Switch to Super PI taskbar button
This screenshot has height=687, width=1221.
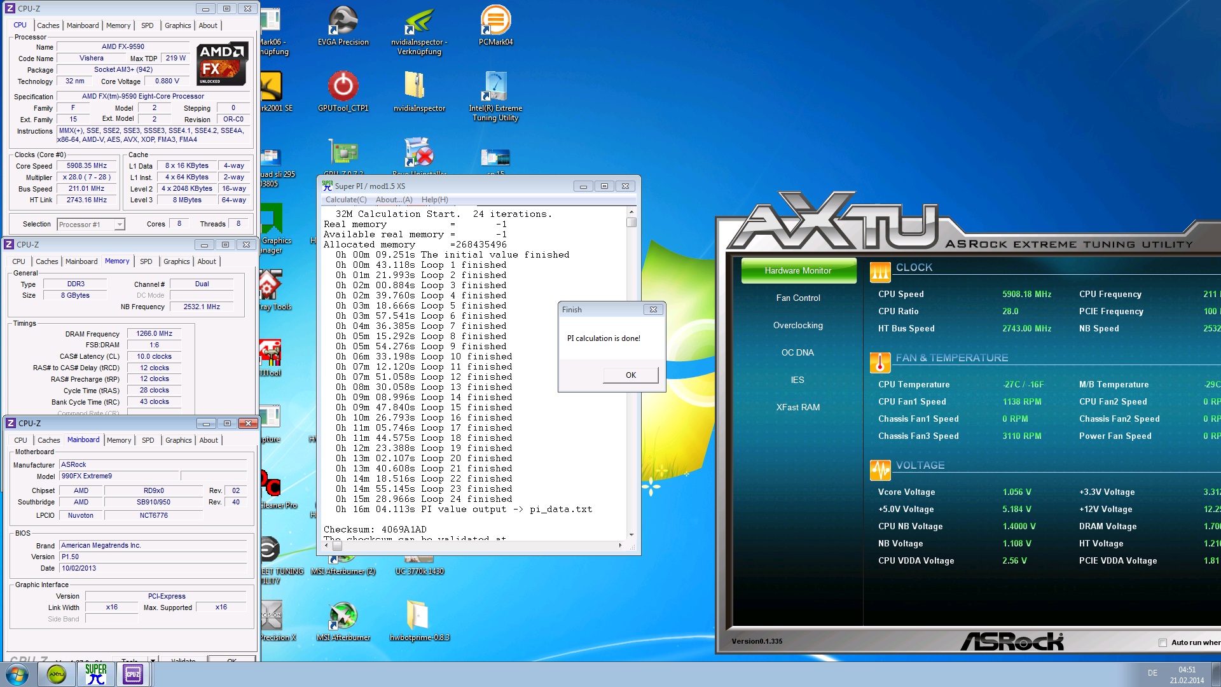(x=95, y=674)
